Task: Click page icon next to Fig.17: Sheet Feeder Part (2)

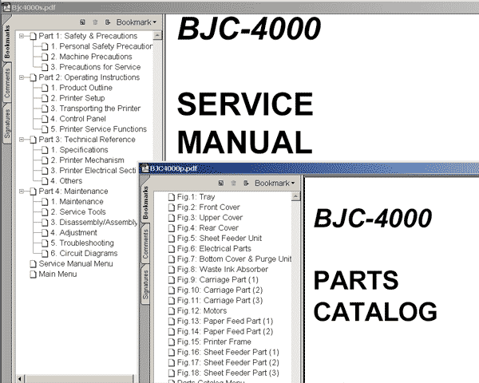Action: (x=172, y=363)
